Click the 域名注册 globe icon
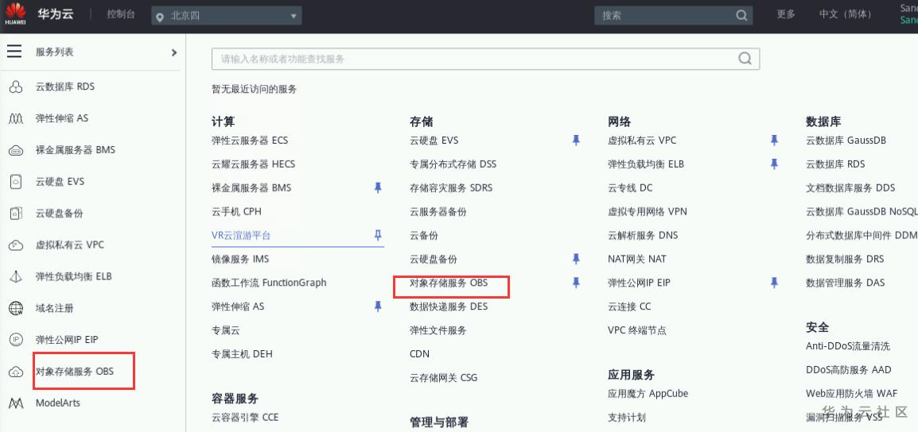Screen dimensions: 918x432 [x=16, y=308]
